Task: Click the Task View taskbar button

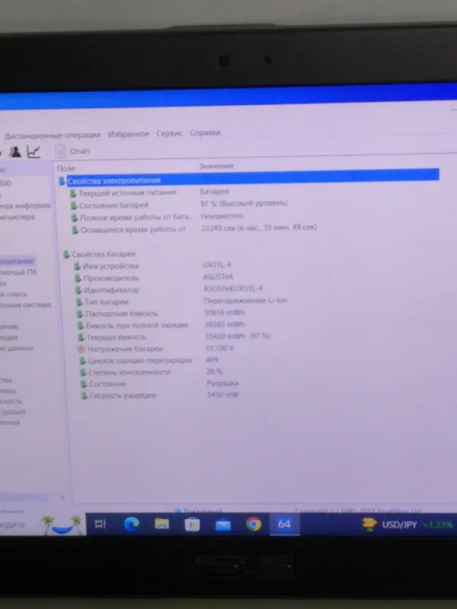Action: pyautogui.click(x=100, y=524)
